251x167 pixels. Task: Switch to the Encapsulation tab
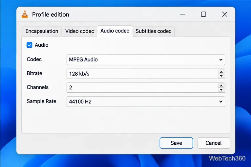(x=42, y=31)
